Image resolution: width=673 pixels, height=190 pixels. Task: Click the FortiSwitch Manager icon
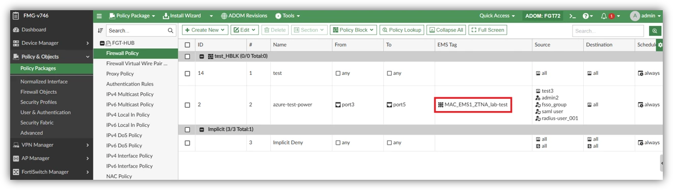16,172
